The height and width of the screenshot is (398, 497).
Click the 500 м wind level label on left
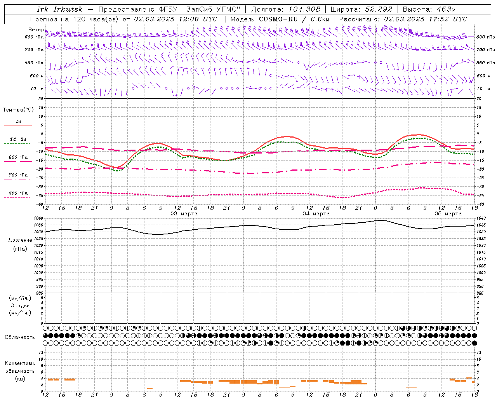click(37, 76)
